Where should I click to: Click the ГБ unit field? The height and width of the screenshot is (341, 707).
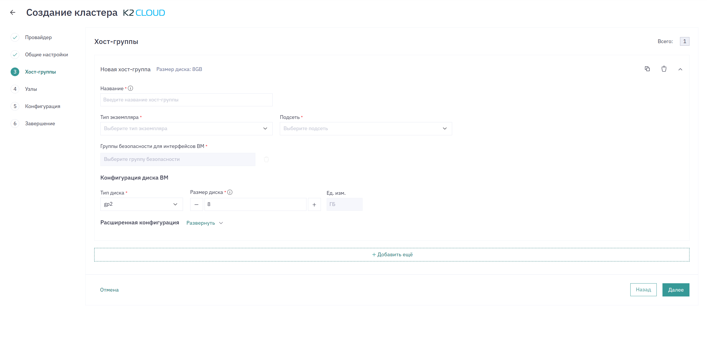344,204
